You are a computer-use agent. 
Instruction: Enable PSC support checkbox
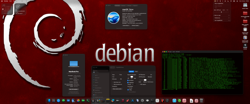tap(139, 84)
